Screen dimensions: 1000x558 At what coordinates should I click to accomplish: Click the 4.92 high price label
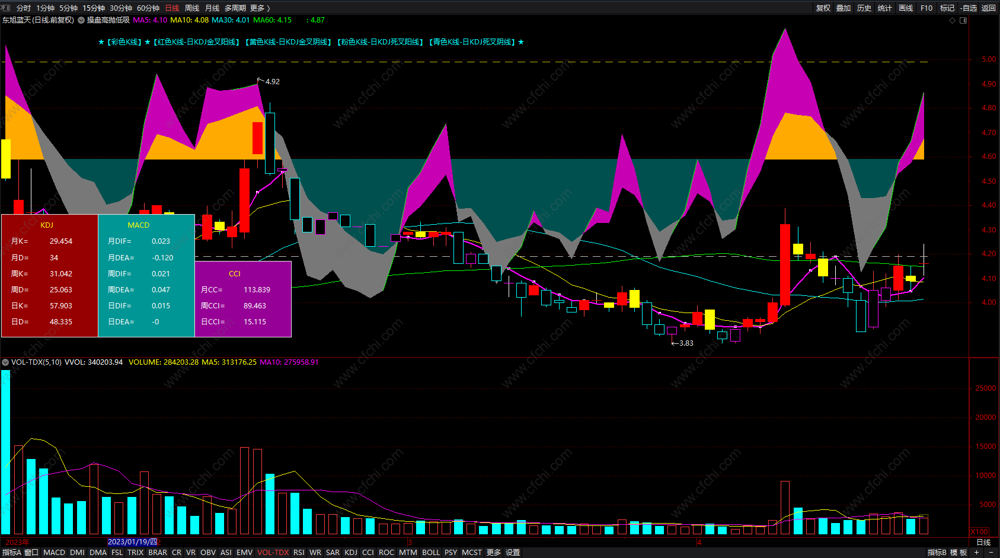[272, 82]
